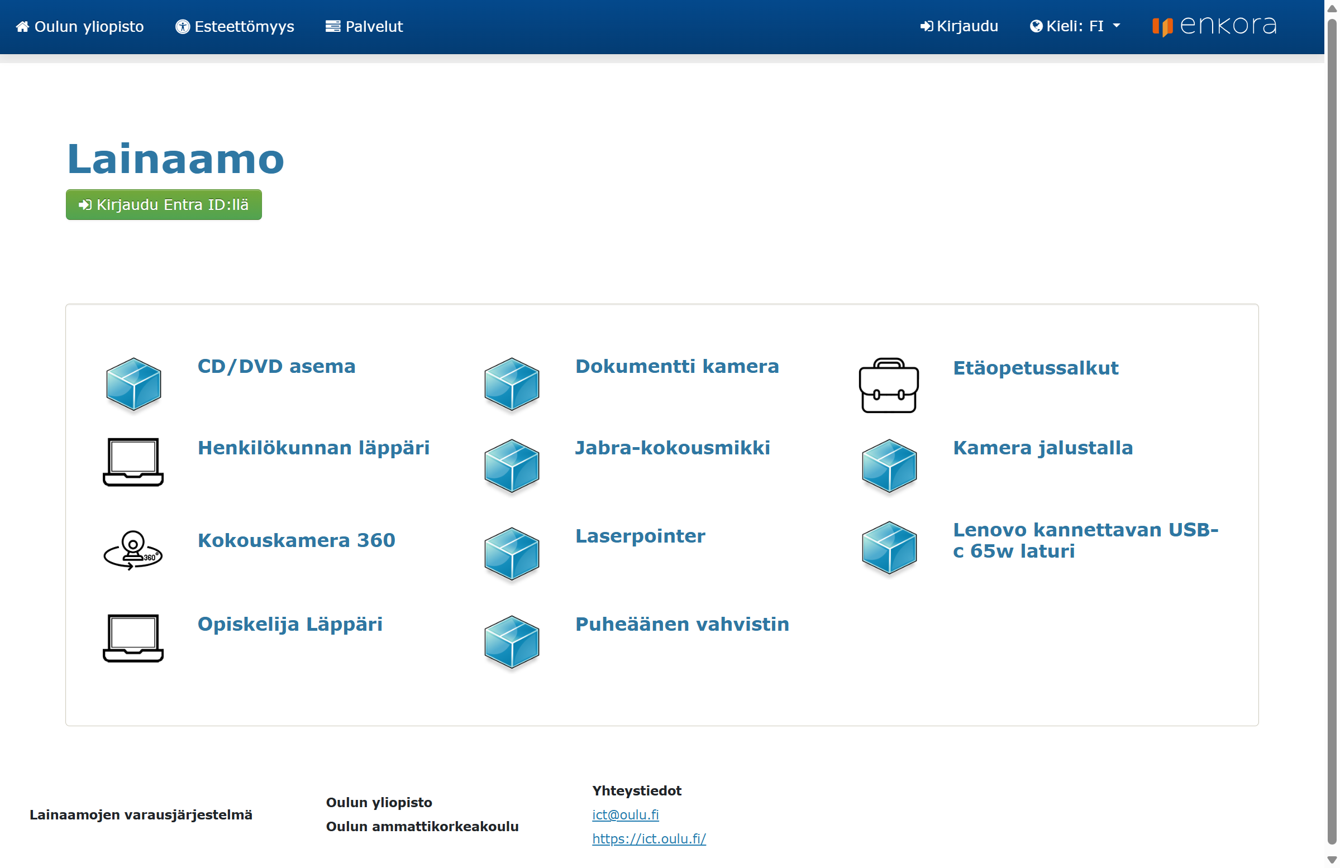
Task: Click the ict@oulu.fi email link
Action: pyautogui.click(x=625, y=814)
